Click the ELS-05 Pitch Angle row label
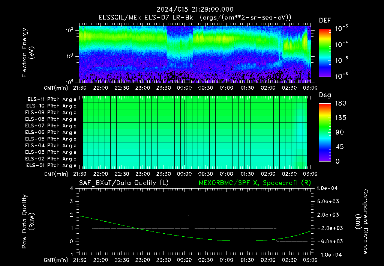 point(51,139)
